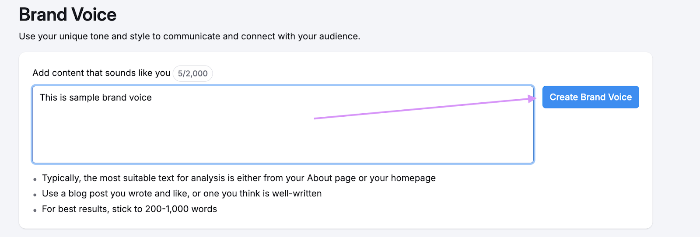Screen dimensions: 700x237
Task: Focus the brand voice content text area
Action: pos(283,136)
